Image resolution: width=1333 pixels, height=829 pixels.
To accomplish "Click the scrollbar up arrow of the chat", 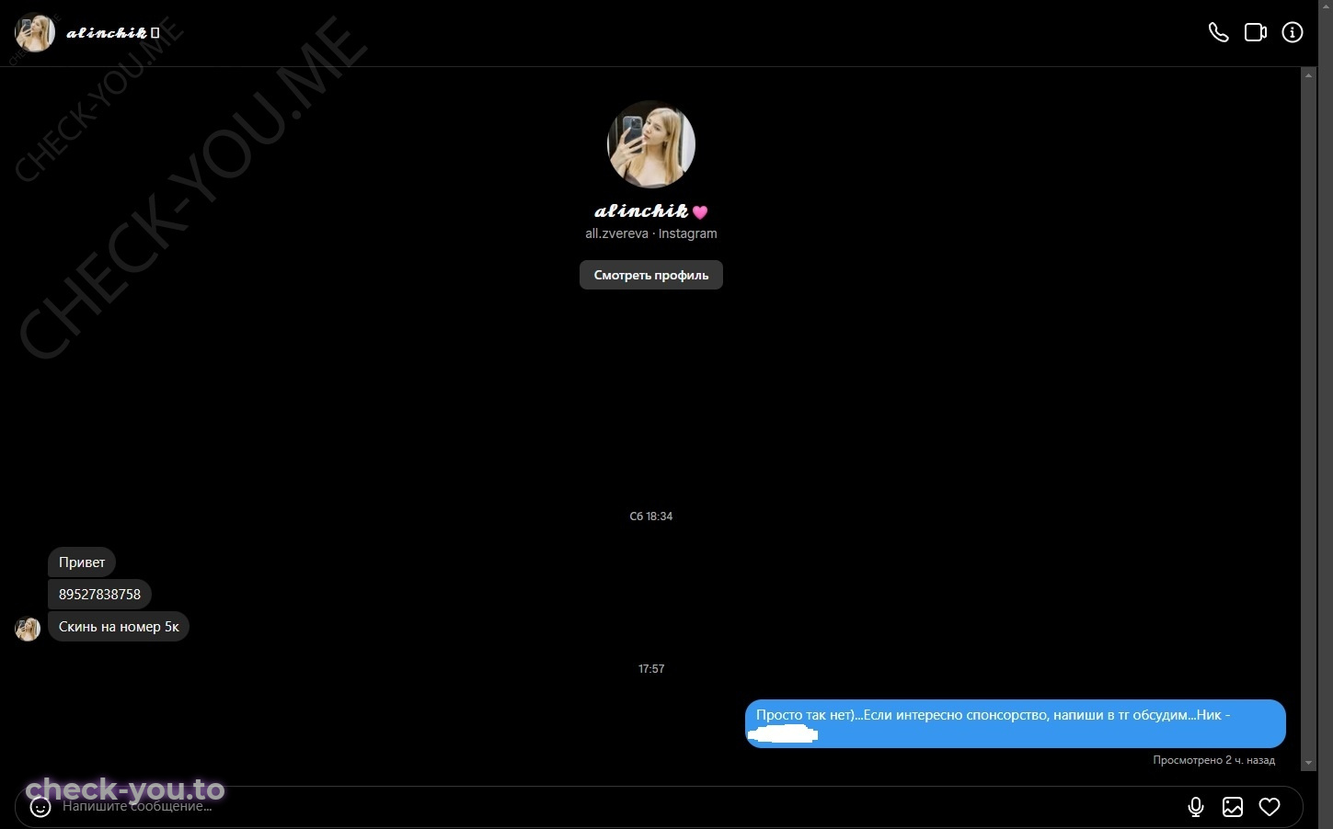I will [x=1309, y=75].
